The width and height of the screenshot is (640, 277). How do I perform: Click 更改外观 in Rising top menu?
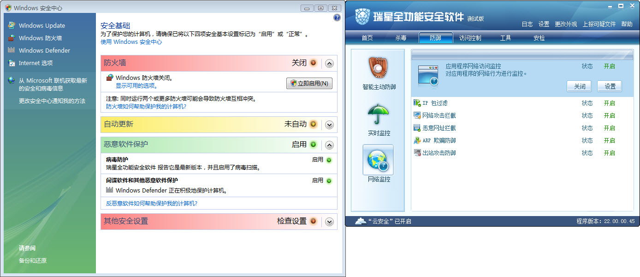click(x=566, y=24)
